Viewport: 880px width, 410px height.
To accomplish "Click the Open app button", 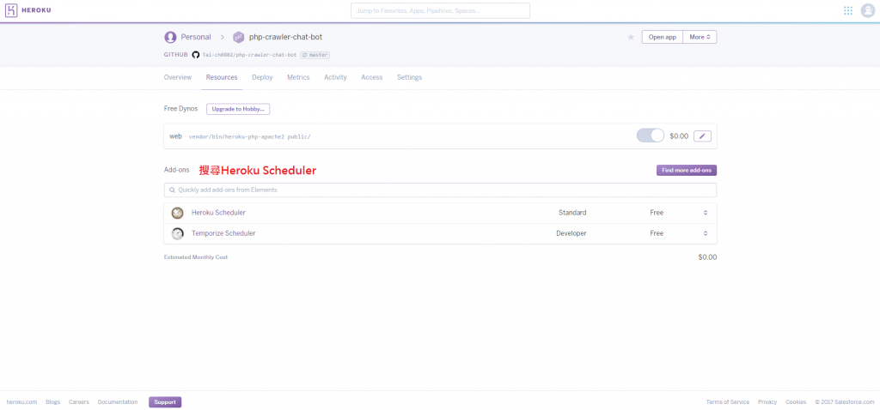I will (x=663, y=37).
